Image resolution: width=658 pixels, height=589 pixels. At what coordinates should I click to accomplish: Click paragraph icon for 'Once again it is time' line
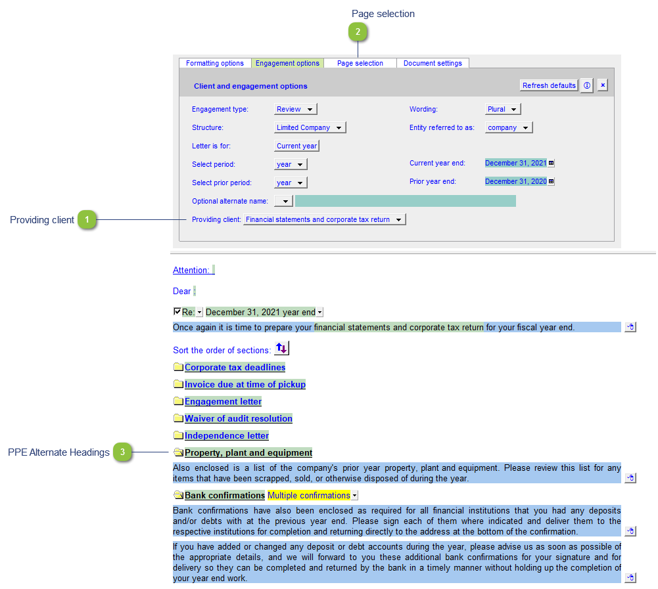(630, 327)
